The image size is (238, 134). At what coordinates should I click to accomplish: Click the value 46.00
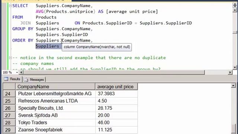(x=116, y=122)
